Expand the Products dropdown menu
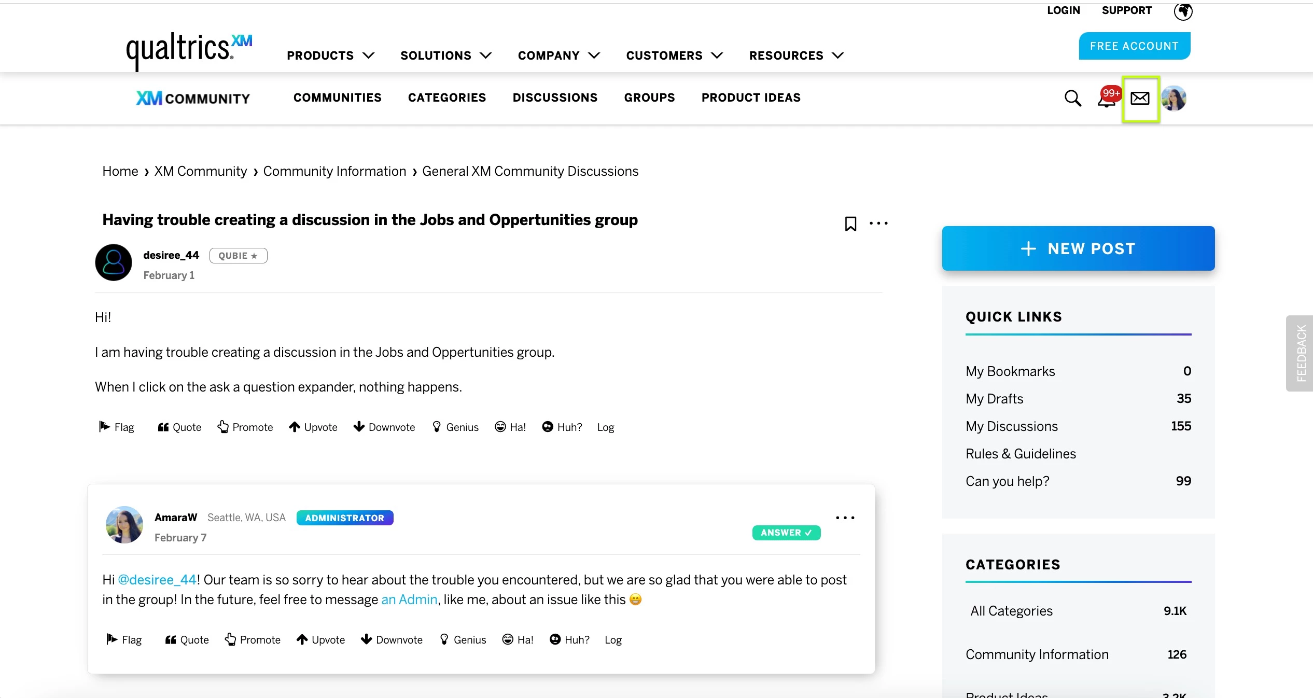Image resolution: width=1313 pixels, height=698 pixels. point(330,55)
